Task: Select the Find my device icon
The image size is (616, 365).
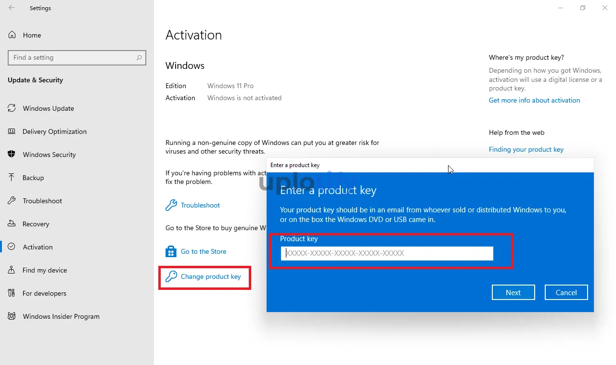Action: (12, 270)
